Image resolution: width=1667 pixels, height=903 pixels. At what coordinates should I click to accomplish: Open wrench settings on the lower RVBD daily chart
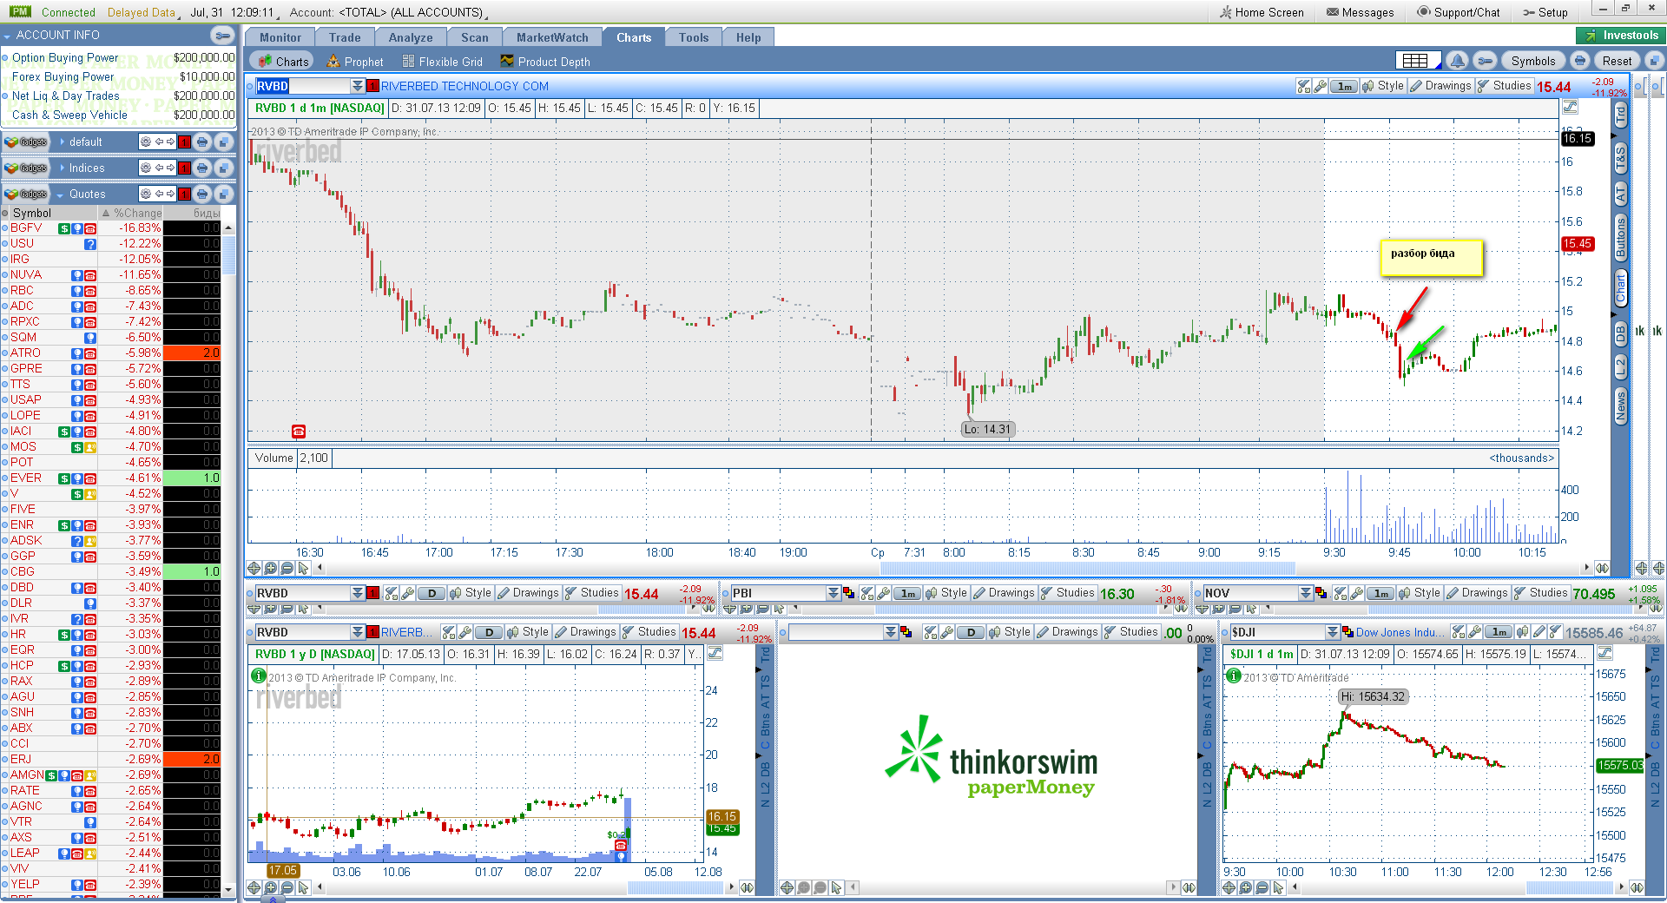pyautogui.click(x=465, y=632)
